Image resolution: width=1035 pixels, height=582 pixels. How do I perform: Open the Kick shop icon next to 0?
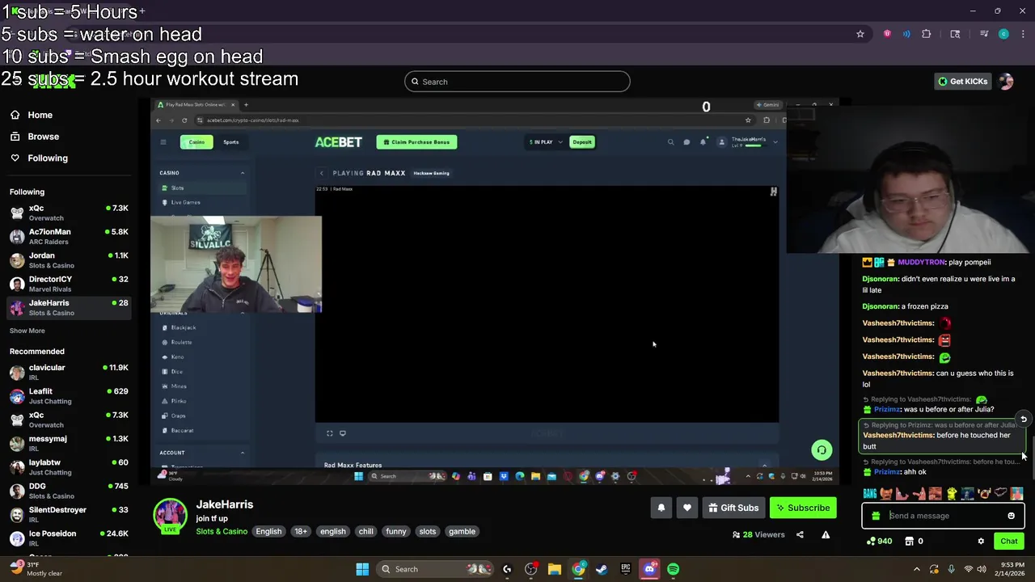point(909,541)
